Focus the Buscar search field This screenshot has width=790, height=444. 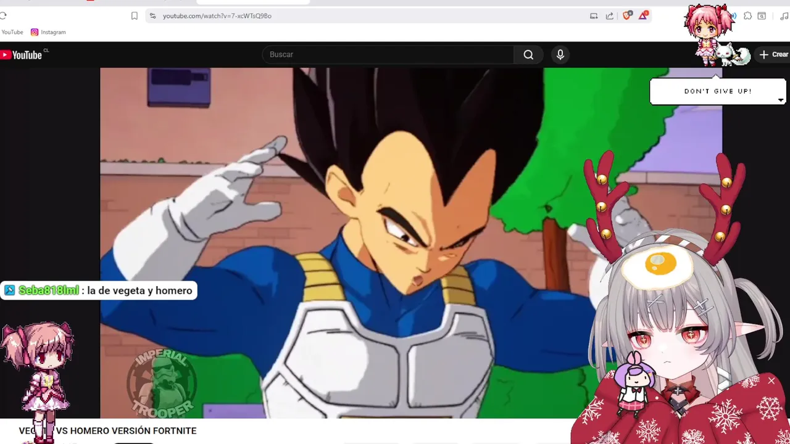click(388, 54)
